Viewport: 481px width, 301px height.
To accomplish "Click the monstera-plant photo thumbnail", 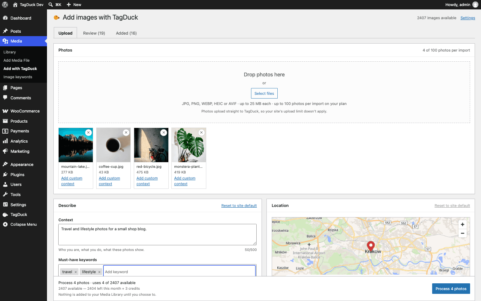I will pyautogui.click(x=189, y=145).
